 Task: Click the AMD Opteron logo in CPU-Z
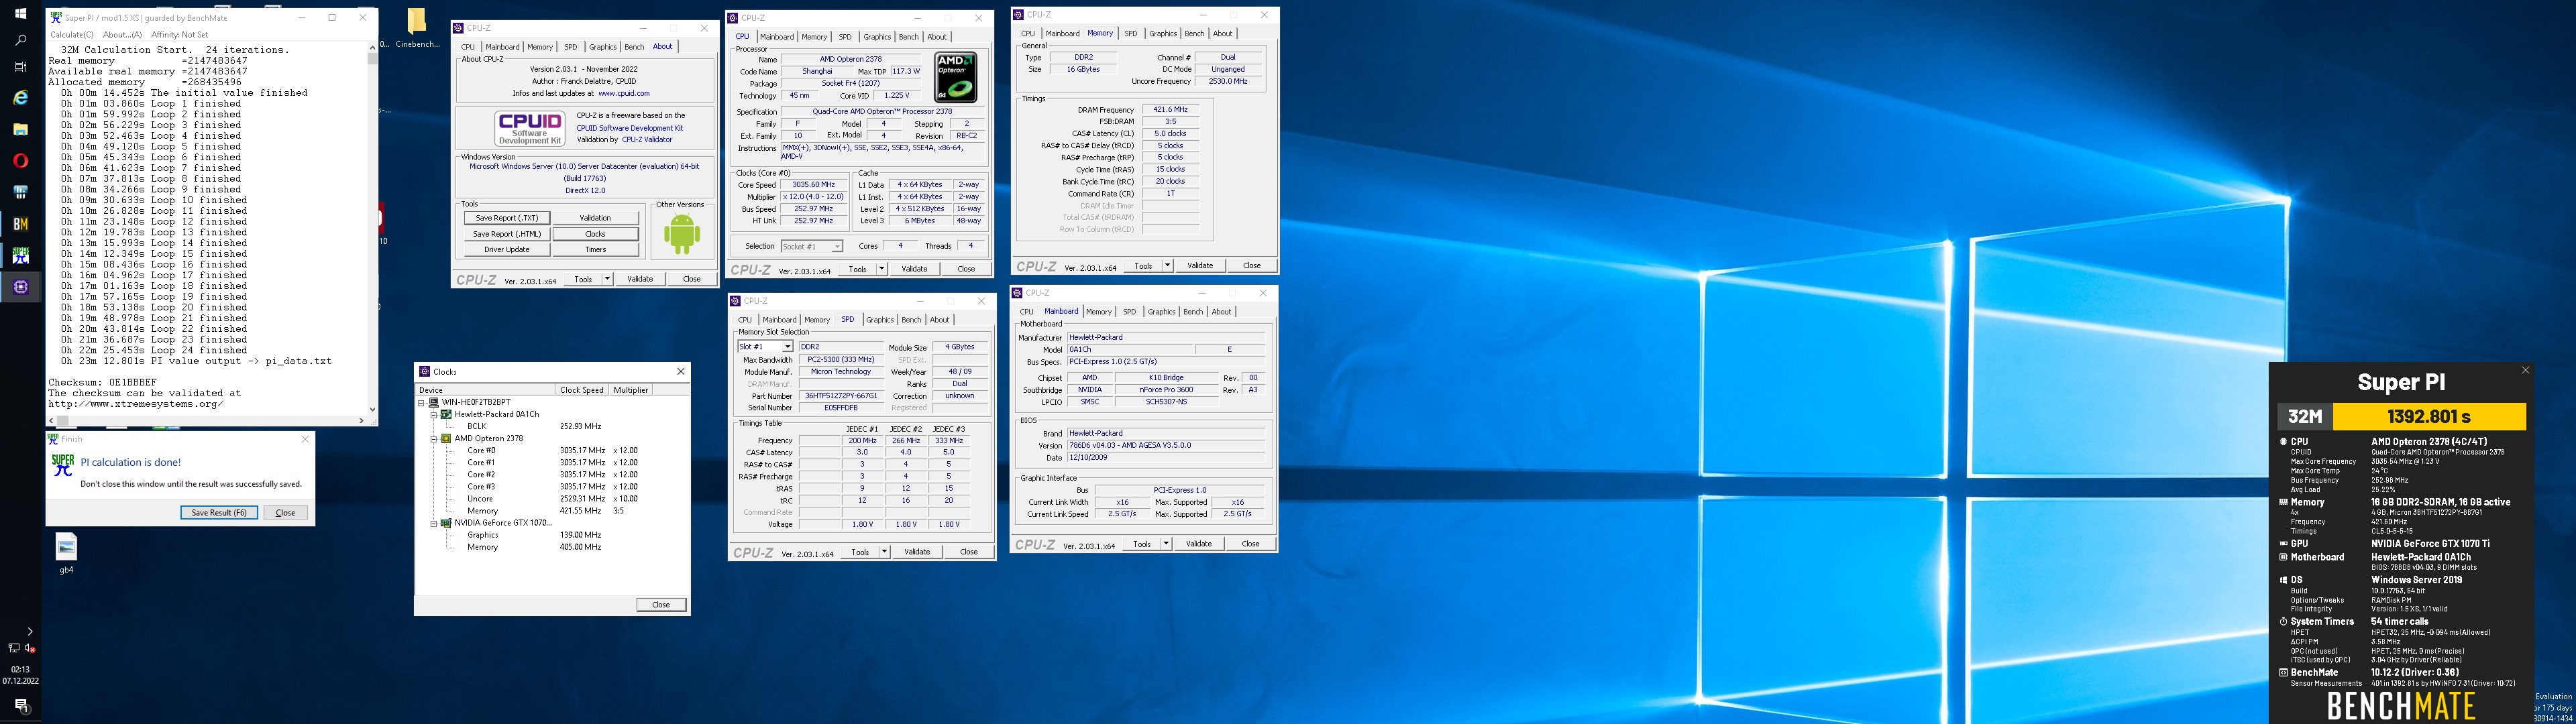(x=955, y=77)
